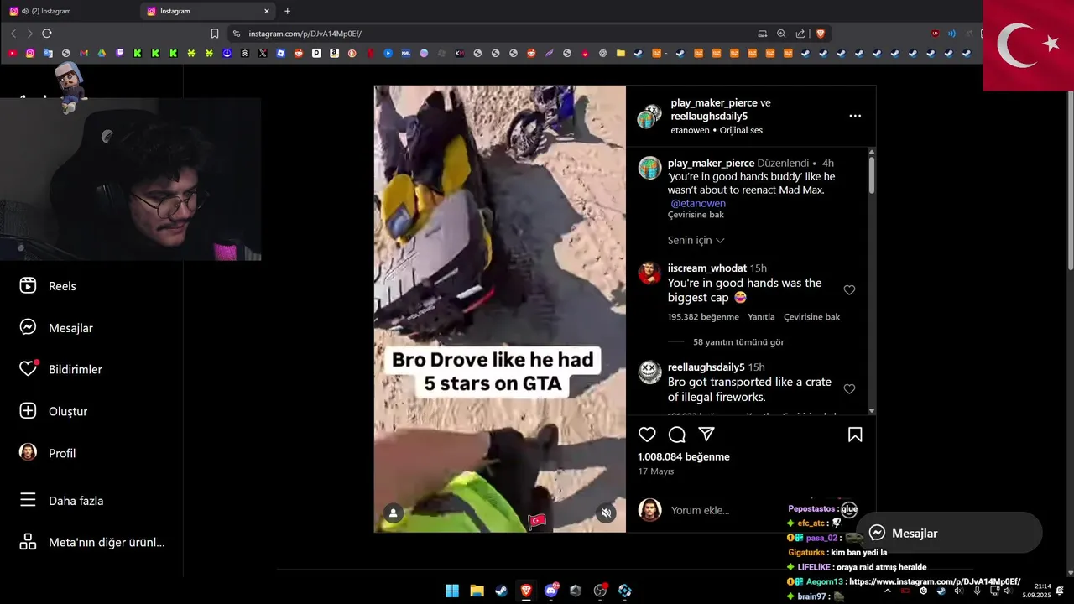The width and height of the screenshot is (1074, 604).
Task: Open Discord from the taskbar
Action: (x=551, y=591)
